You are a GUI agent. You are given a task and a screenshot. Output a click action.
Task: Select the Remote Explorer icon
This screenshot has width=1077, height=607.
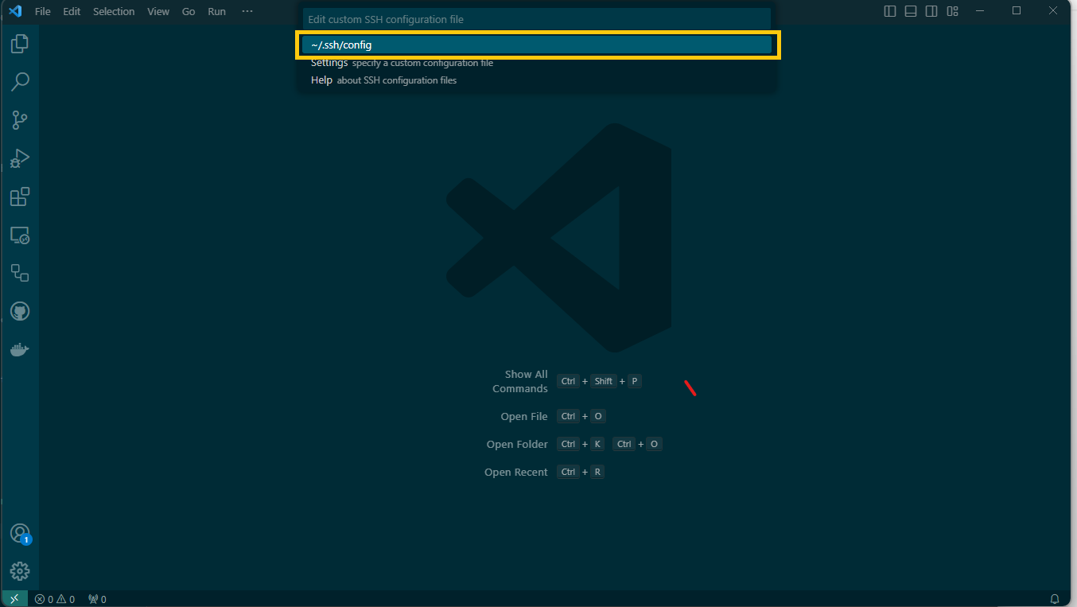click(x=20, y=235)
